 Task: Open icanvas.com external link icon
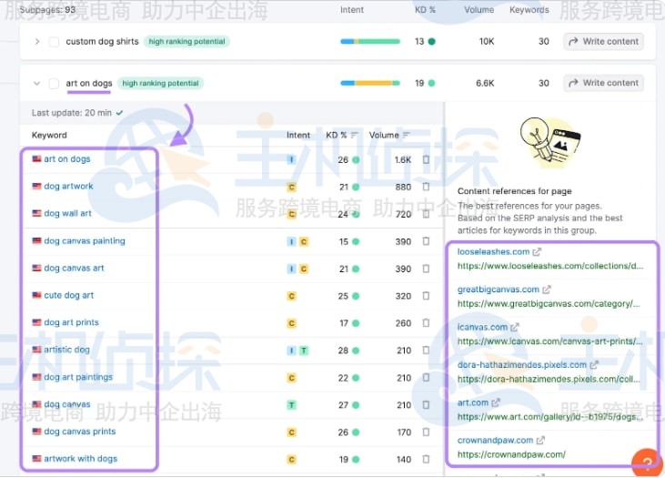pyautogui.click(x=514, y=328)
